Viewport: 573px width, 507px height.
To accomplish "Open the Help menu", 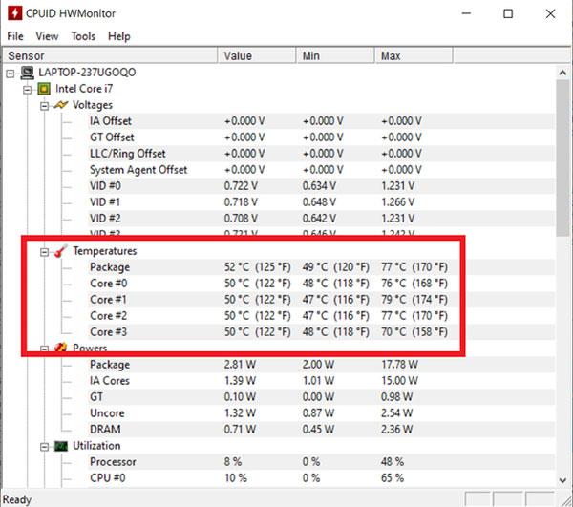I will pyautogui.click(x=119, y=36).
